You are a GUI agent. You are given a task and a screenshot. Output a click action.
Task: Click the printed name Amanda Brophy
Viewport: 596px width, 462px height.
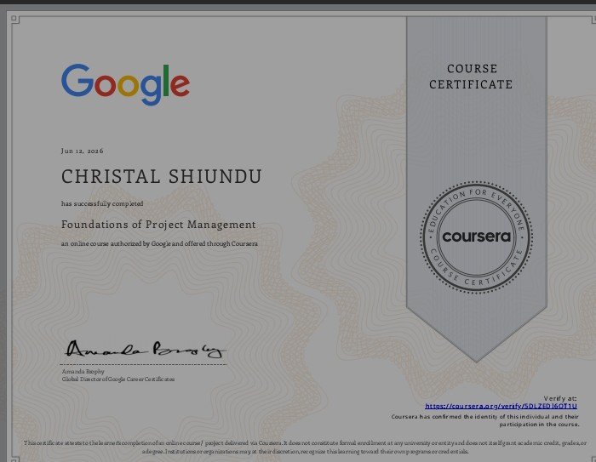pyautogui.click(x=83, y=372)
